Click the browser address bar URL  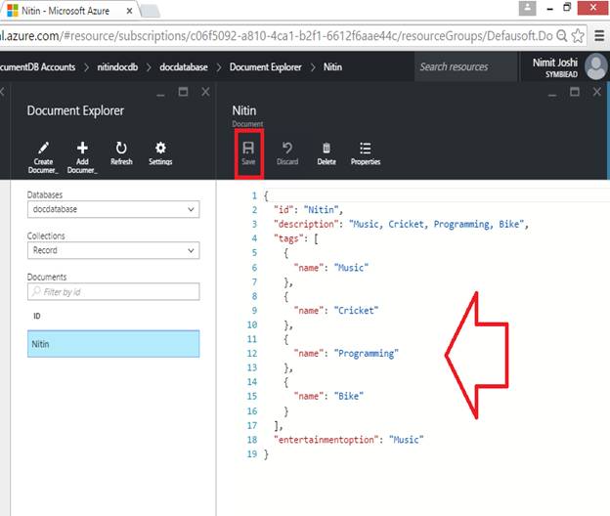point(277,36)
